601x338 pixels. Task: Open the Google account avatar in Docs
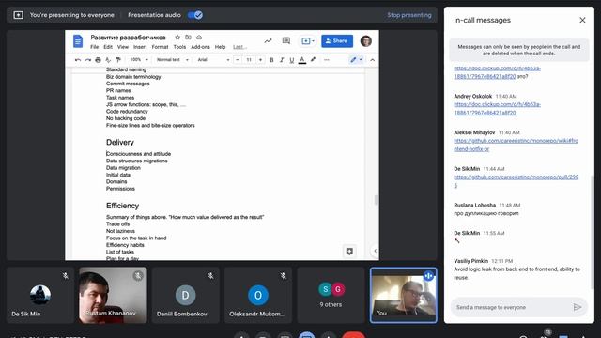pyautogui.click(x=365, y=41)
